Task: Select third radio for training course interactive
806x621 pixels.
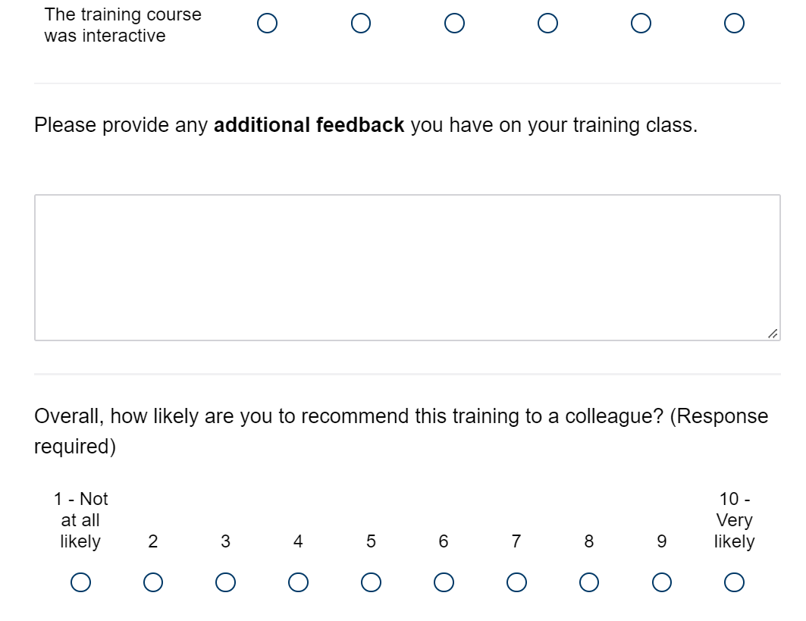Action: tap(454, 24)
